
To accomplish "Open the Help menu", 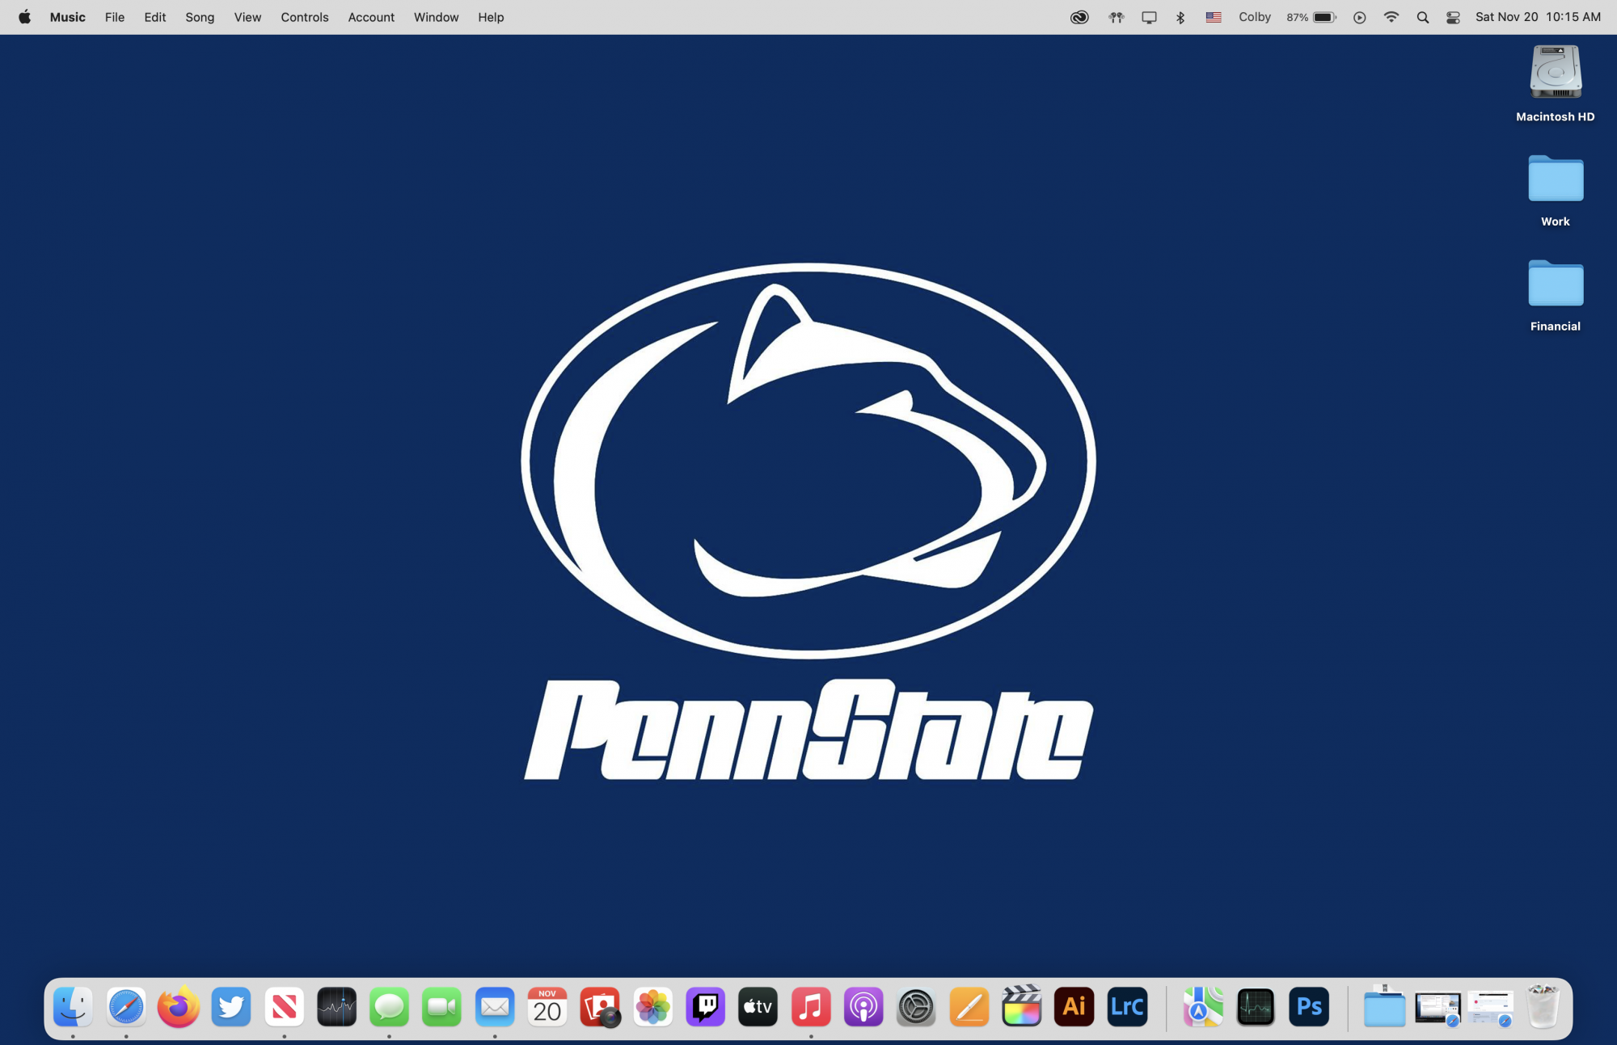I will [x=491, y=17].
